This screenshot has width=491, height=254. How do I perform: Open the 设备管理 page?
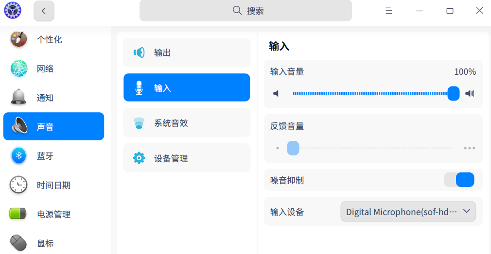(x=187, y=158)
